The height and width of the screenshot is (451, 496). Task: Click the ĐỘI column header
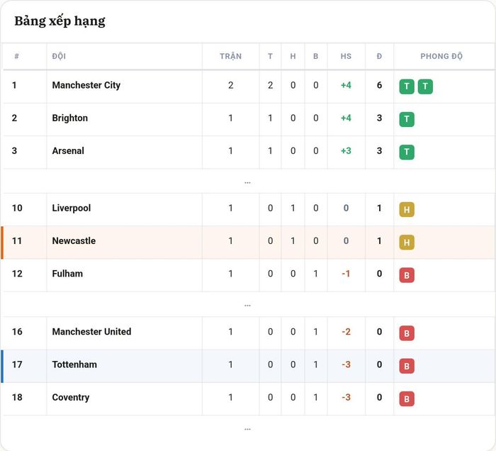tap(59, 56)
